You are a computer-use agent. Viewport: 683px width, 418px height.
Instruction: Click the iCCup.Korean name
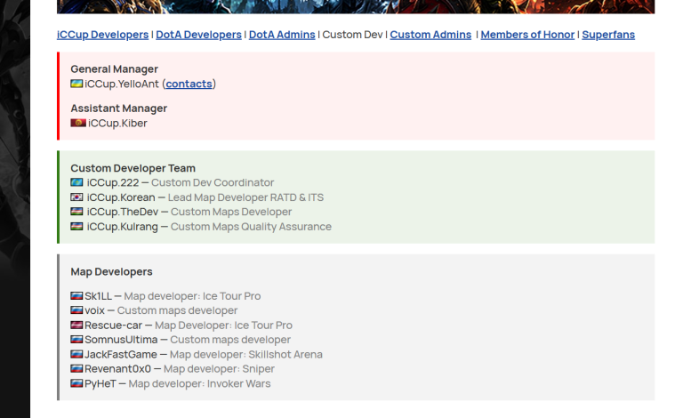pyautogui.click(x=121, y=197)
